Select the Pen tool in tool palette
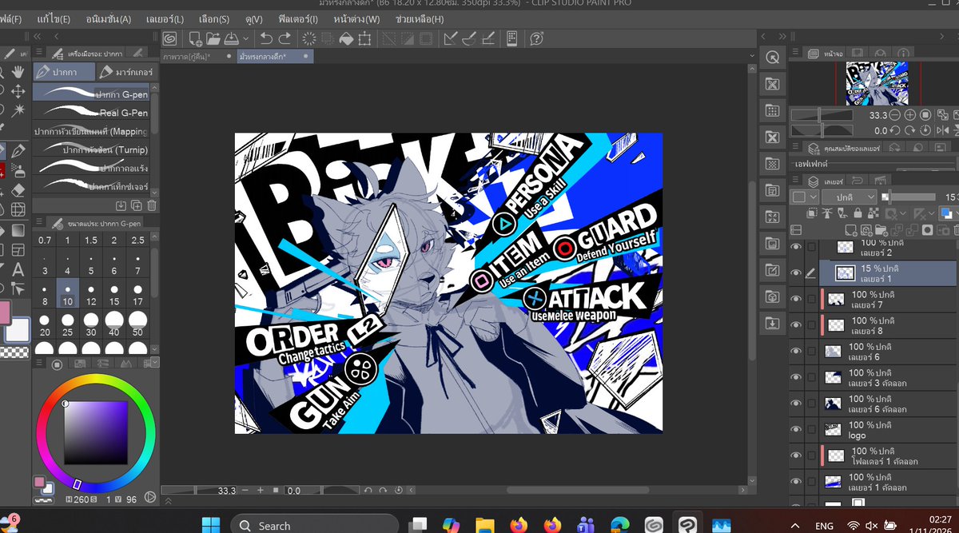Image resolution: width=959 pixels, height=533 pixels. pos(18,150)
